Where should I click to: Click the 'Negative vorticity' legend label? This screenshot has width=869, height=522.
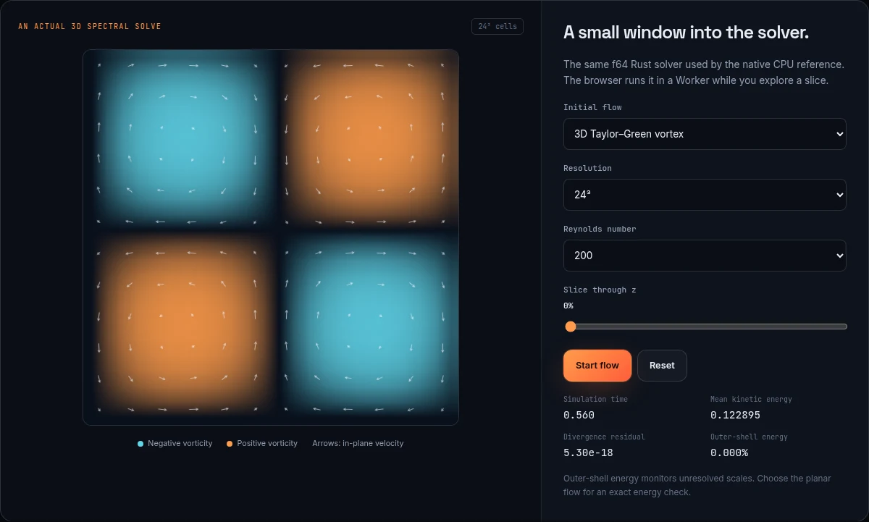180,443
